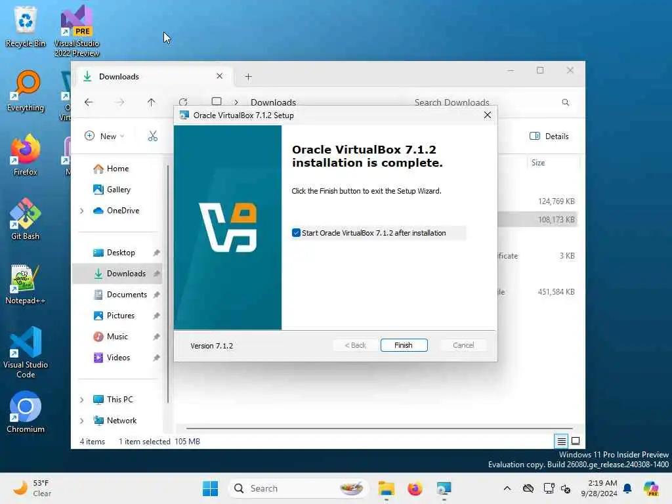Viewport: 672px width, 504px height.
Task: Open Videos quick access folder
Action: [118, 358]
